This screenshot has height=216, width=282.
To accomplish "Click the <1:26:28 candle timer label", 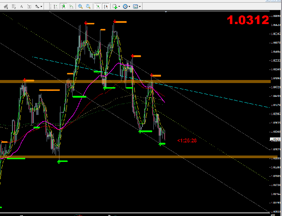I will [187, 140].
